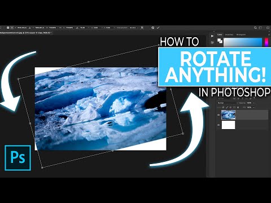Open the Normal blend mode dropdown
The height and width of the screenshot is (203, 271).
click(x=228, y=103)
